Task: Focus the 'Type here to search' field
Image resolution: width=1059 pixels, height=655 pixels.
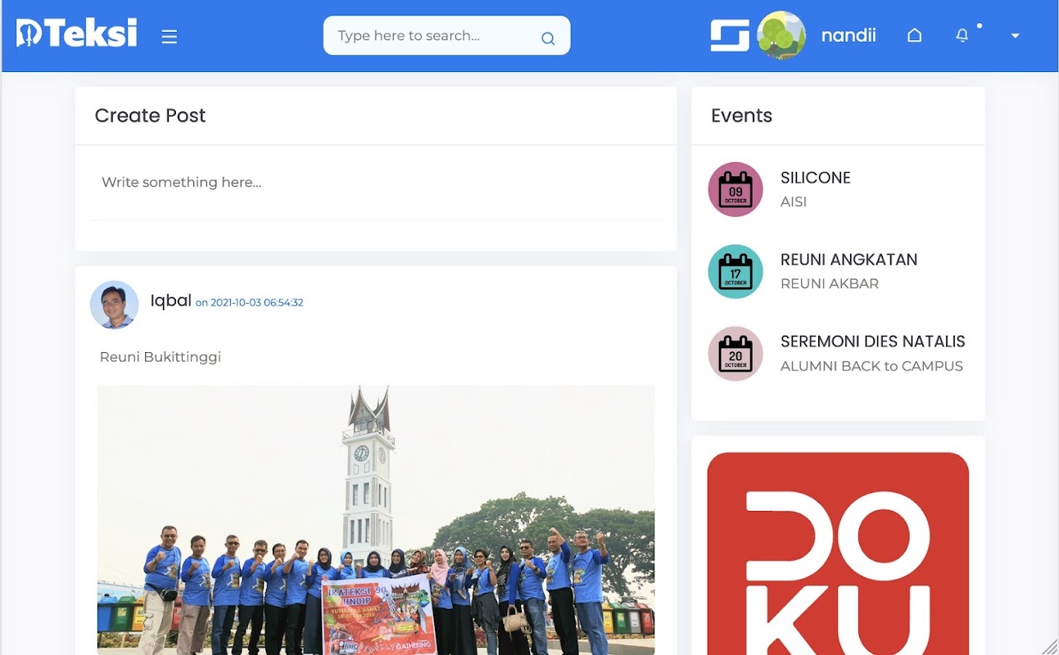Action: [x=446, y=36]
